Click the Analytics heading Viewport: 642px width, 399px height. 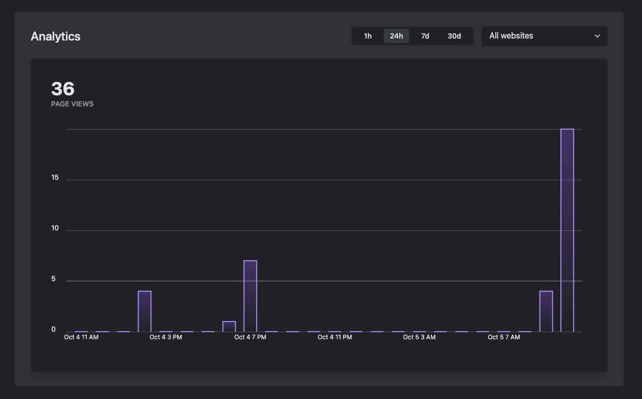55,36
